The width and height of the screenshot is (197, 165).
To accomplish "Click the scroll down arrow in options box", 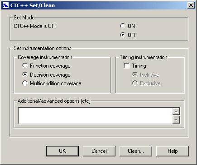I will pos(176,120).
